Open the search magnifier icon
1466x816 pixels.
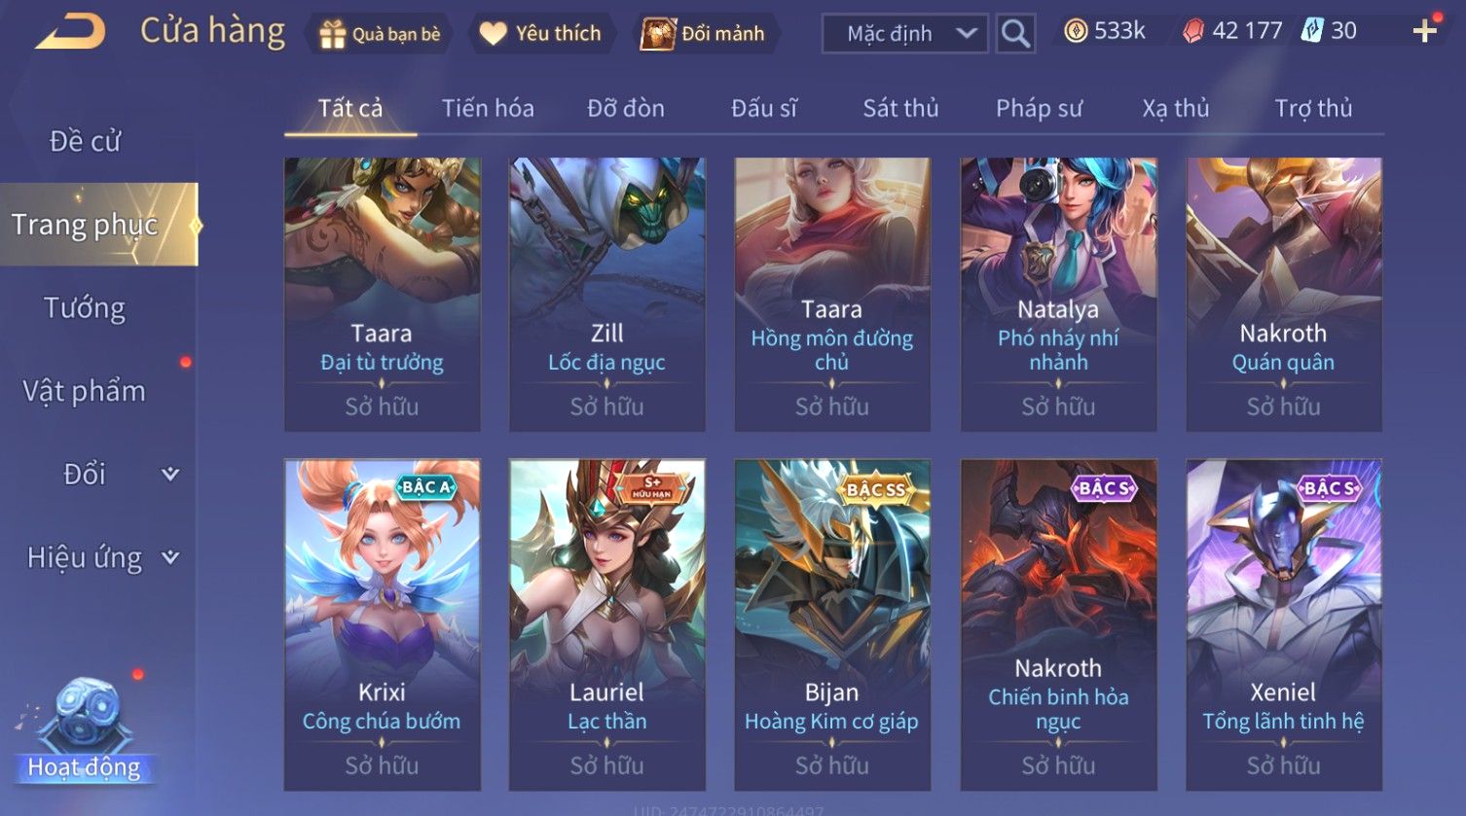click(x=1015, y=33)
